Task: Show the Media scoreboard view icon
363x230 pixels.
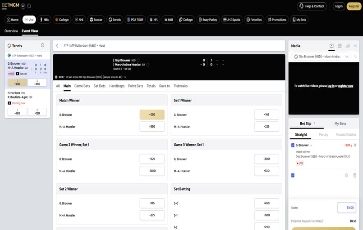Action: click(340, 46)
